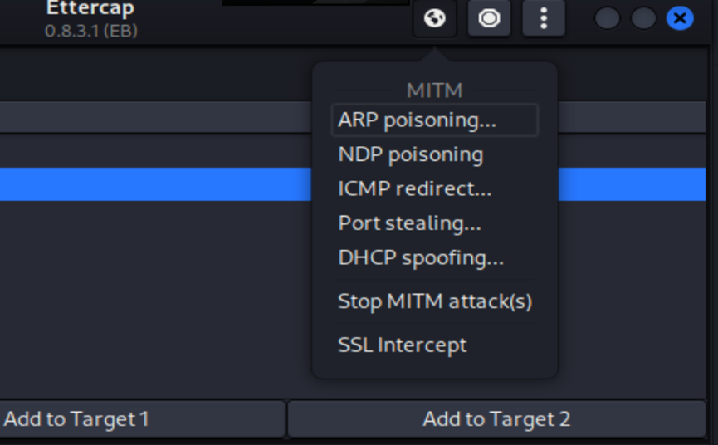Choose SSL Intercept in the MITM menu

pos(403,345)
